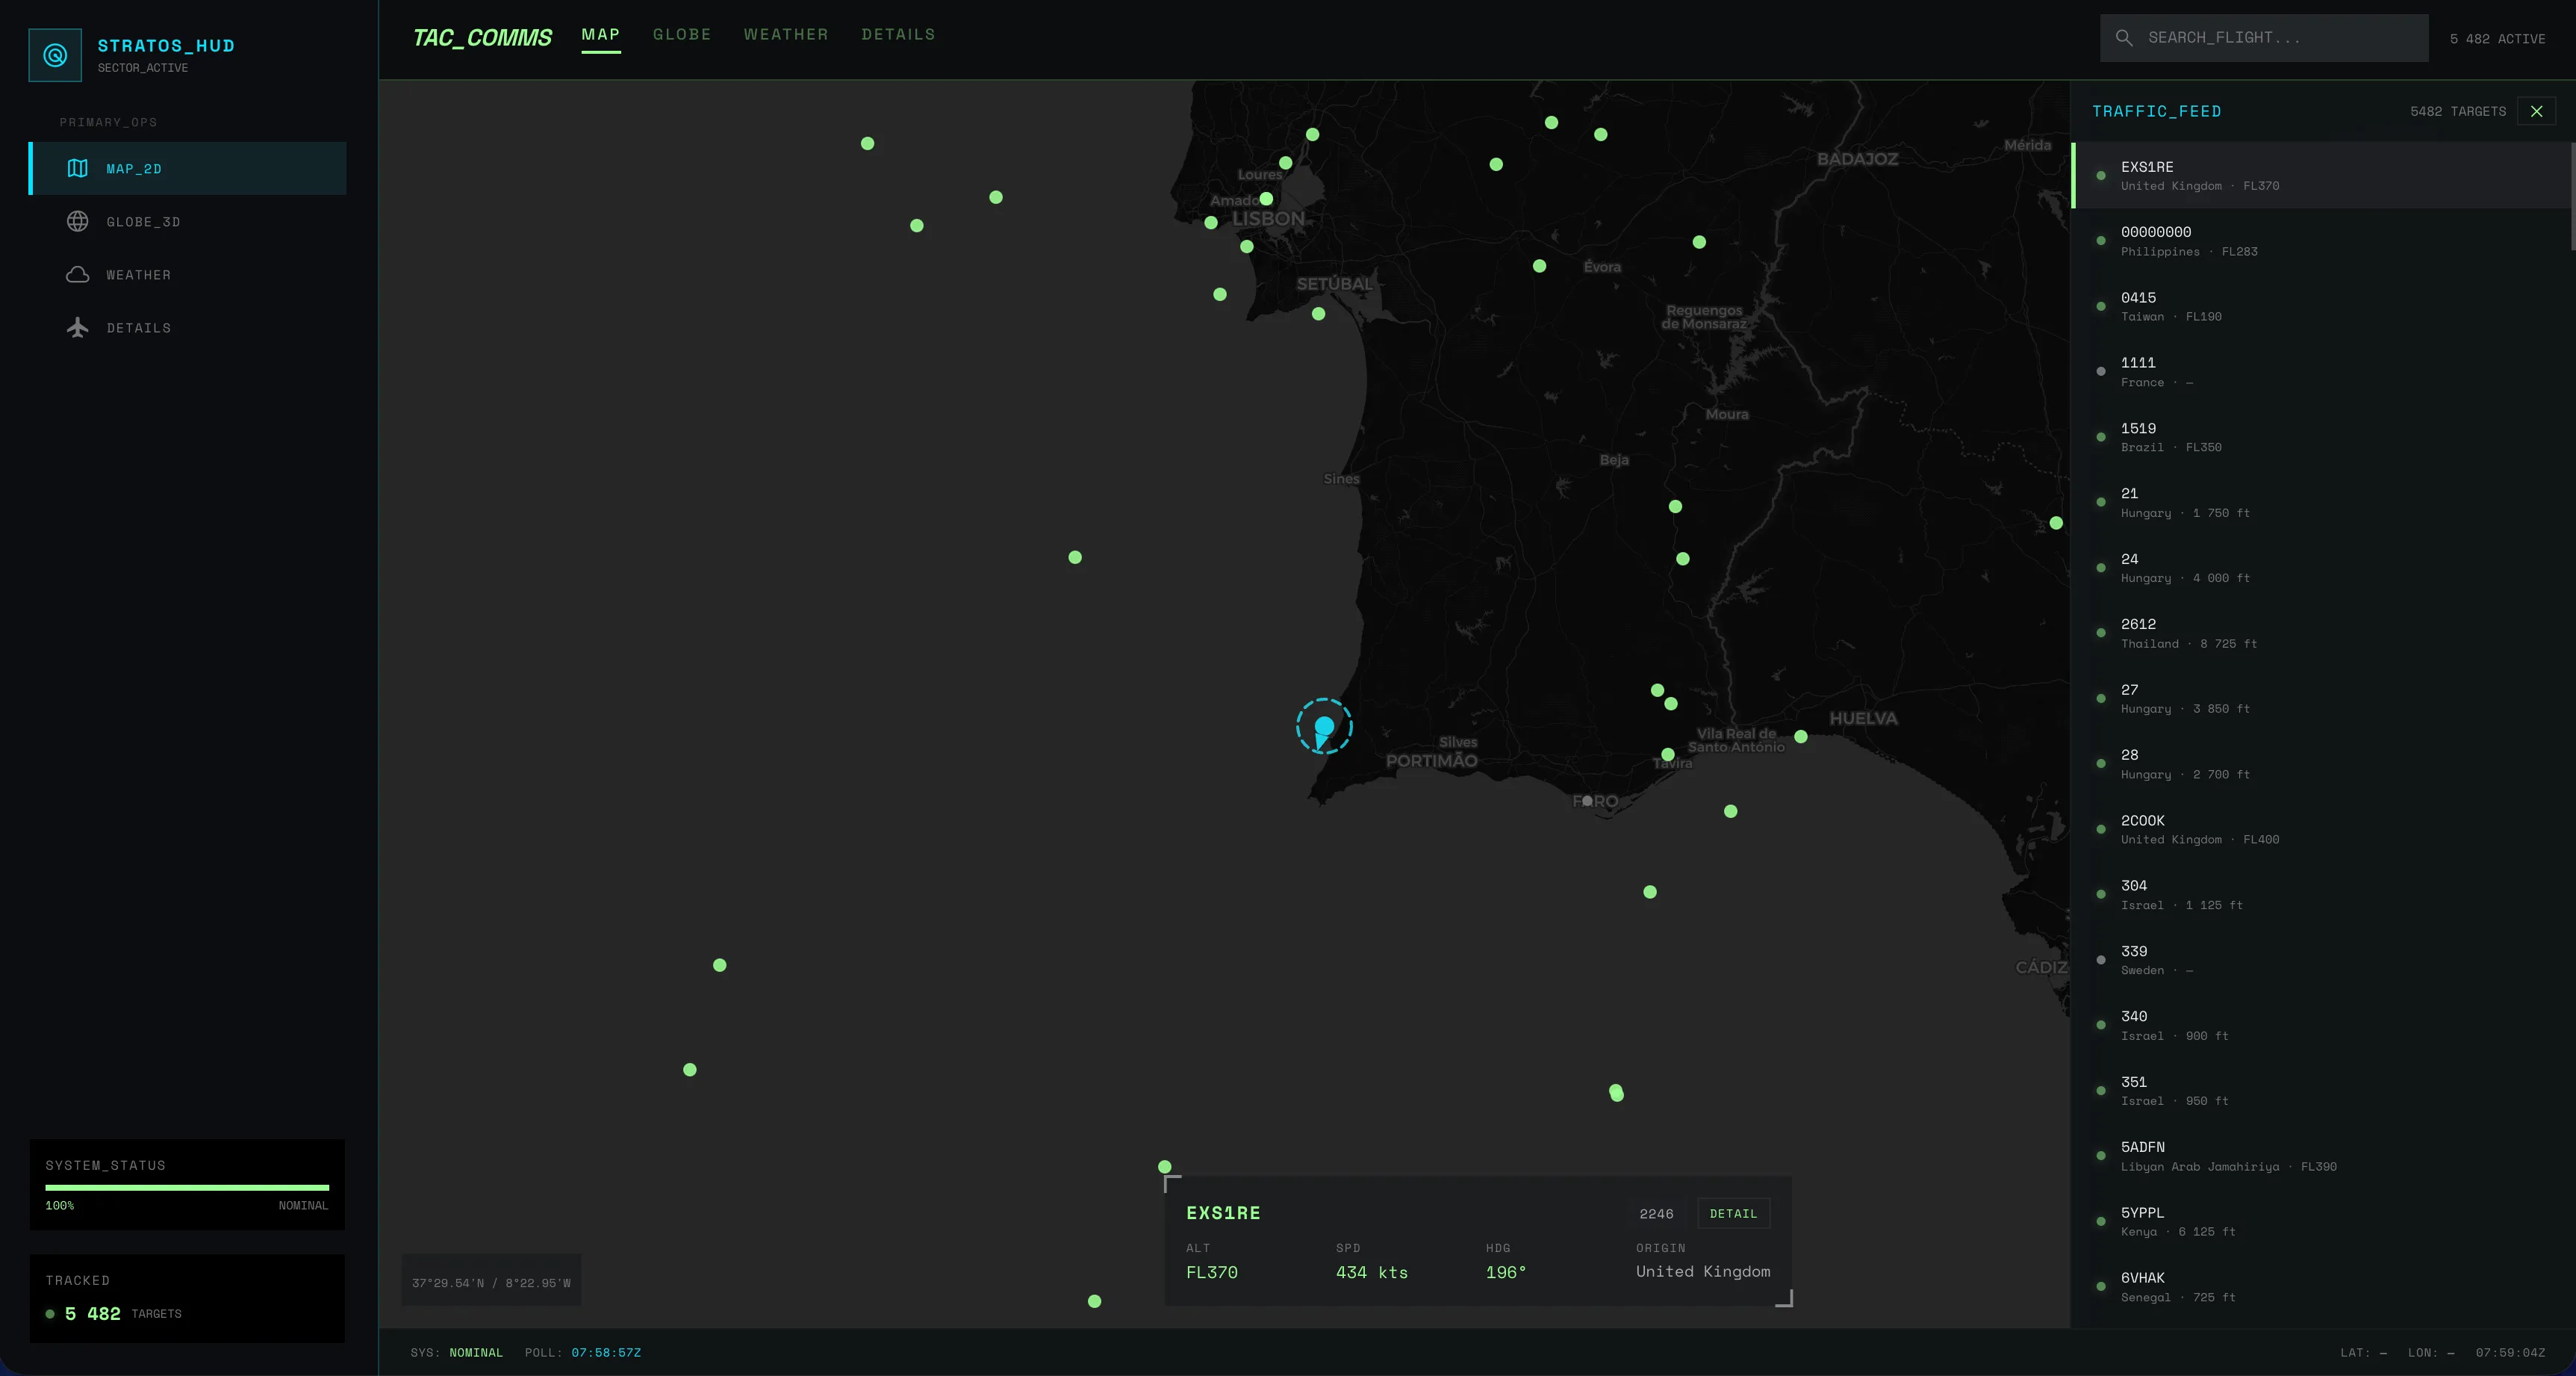The image size is (2576, 1376).
Task: Select flight 6VHAK from Senegal
Action: click(x=2320, y=1287)
